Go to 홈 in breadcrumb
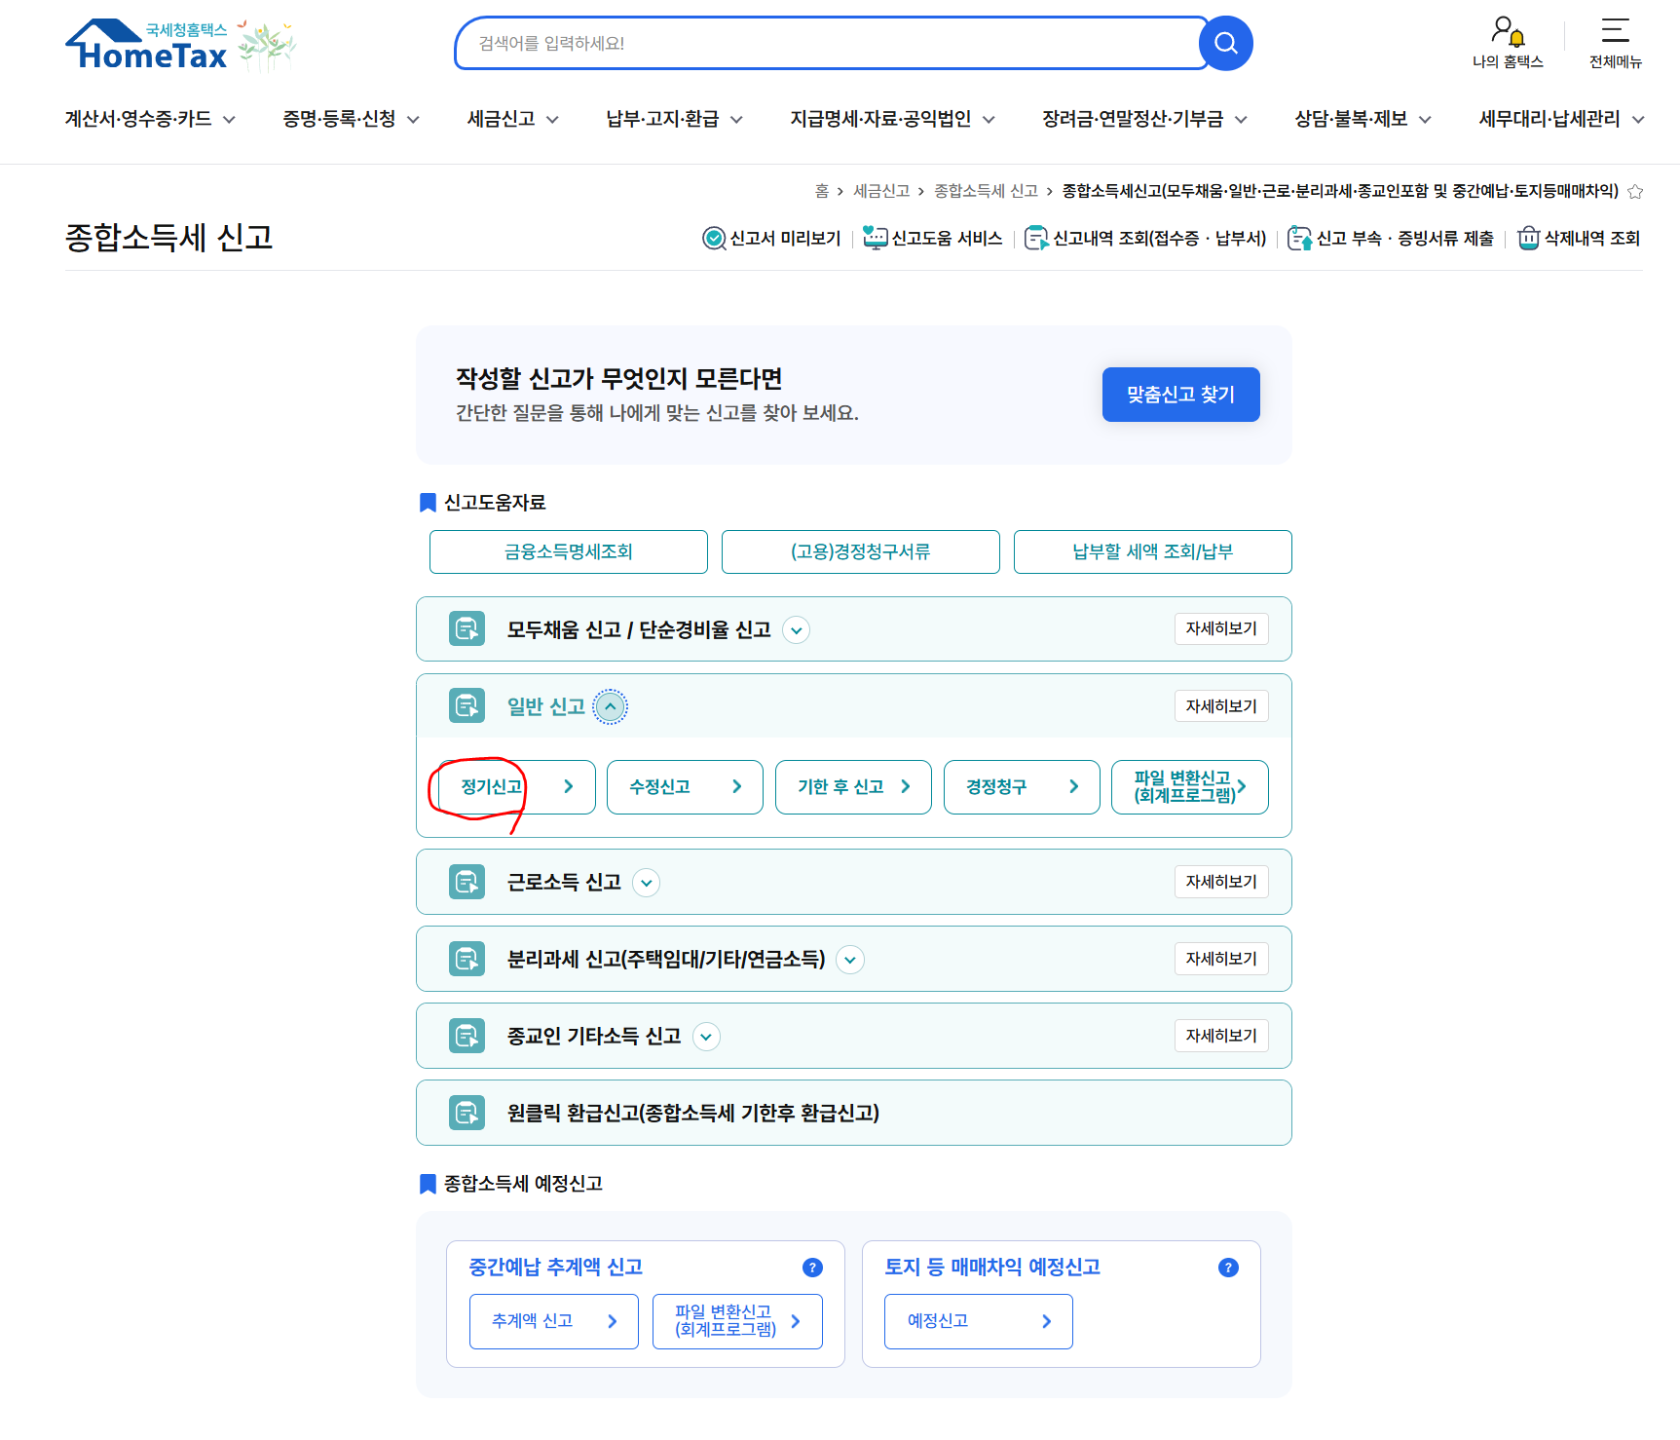 (x=822, y=192)
